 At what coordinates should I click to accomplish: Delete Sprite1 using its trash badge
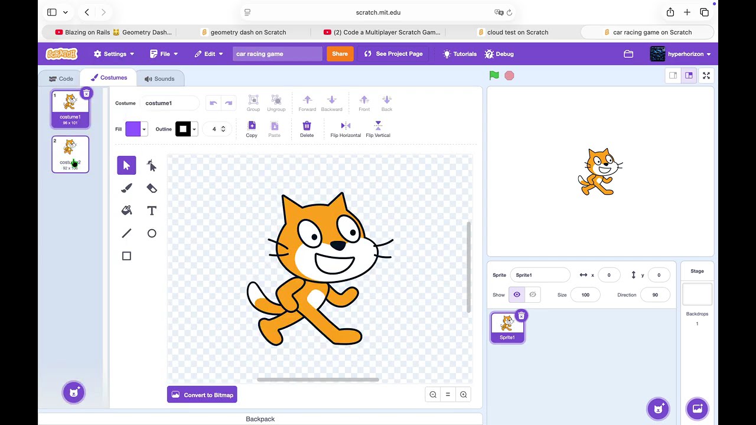pyautogui.click(x=521, y=316)
